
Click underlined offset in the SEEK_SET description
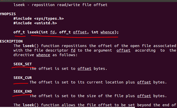84,69
